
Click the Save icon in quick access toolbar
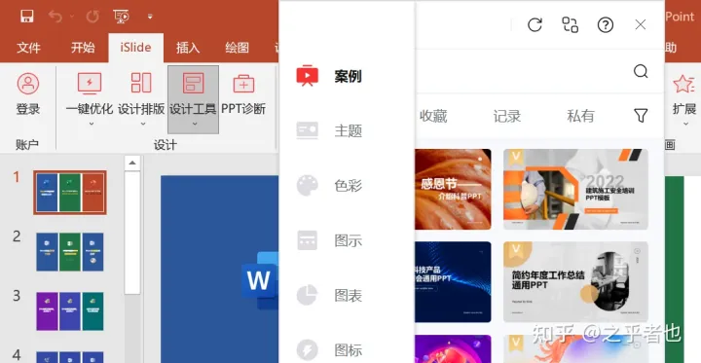point(27,17)
